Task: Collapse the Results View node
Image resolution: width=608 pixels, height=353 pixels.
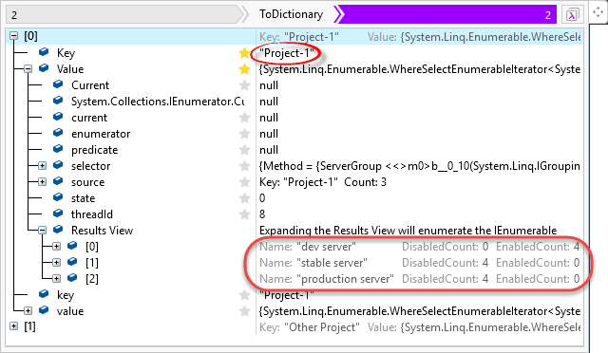Action: [42, 231]
